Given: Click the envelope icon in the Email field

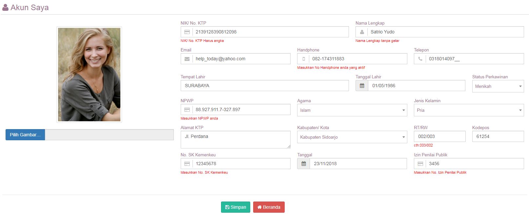Looking at the screenshot, I should coord(187,59).
